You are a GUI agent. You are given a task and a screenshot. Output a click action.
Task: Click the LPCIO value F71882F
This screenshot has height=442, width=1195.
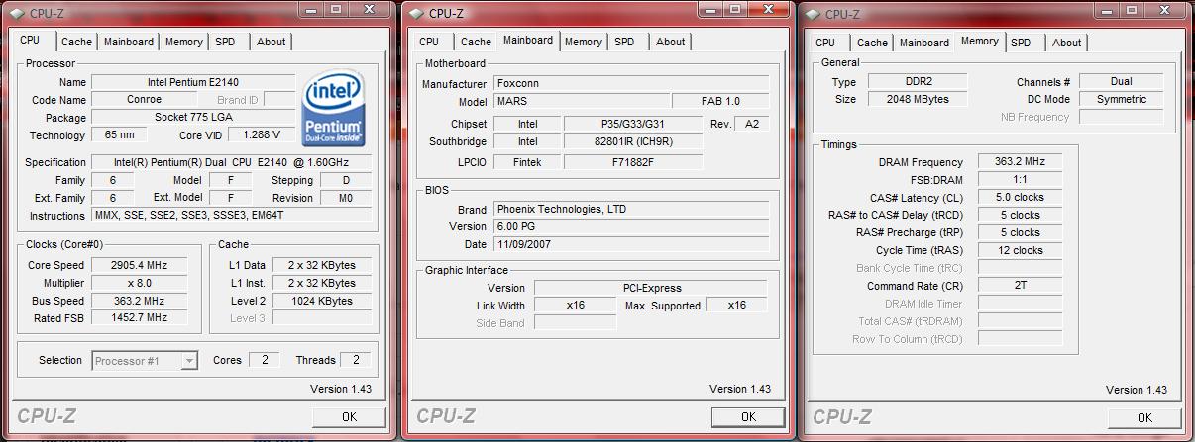(x=633, y=162)
